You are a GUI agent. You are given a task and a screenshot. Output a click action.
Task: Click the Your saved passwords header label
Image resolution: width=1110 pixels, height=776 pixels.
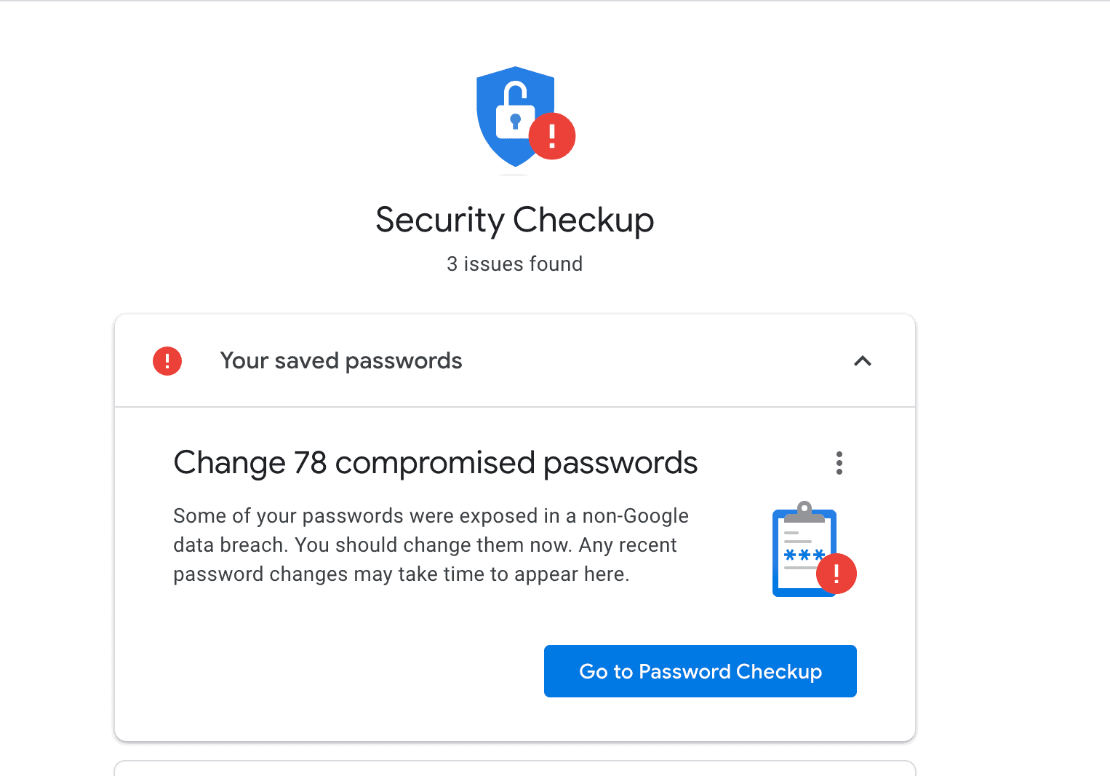(341, 361)
